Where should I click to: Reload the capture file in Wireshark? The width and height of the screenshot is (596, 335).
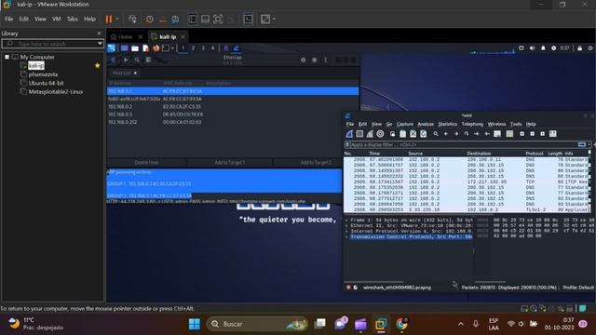pos(424,134)
